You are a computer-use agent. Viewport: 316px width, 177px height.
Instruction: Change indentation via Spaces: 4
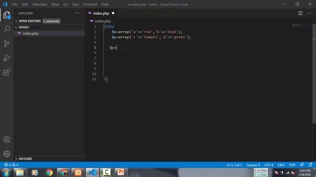coord(253,165)
